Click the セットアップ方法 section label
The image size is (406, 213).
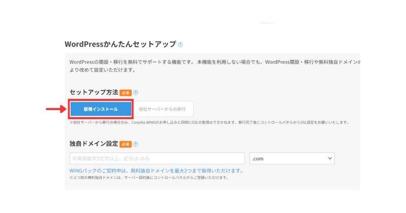point(93,93)
